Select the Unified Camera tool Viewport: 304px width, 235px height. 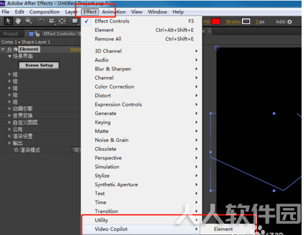[x=52, y=21]
